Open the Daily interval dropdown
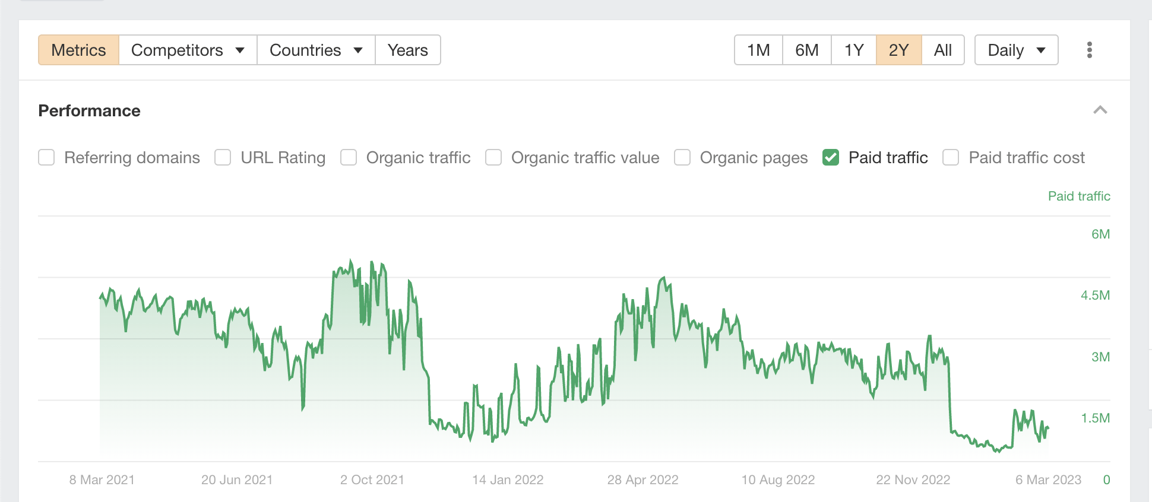 (x=1015, y=50)
